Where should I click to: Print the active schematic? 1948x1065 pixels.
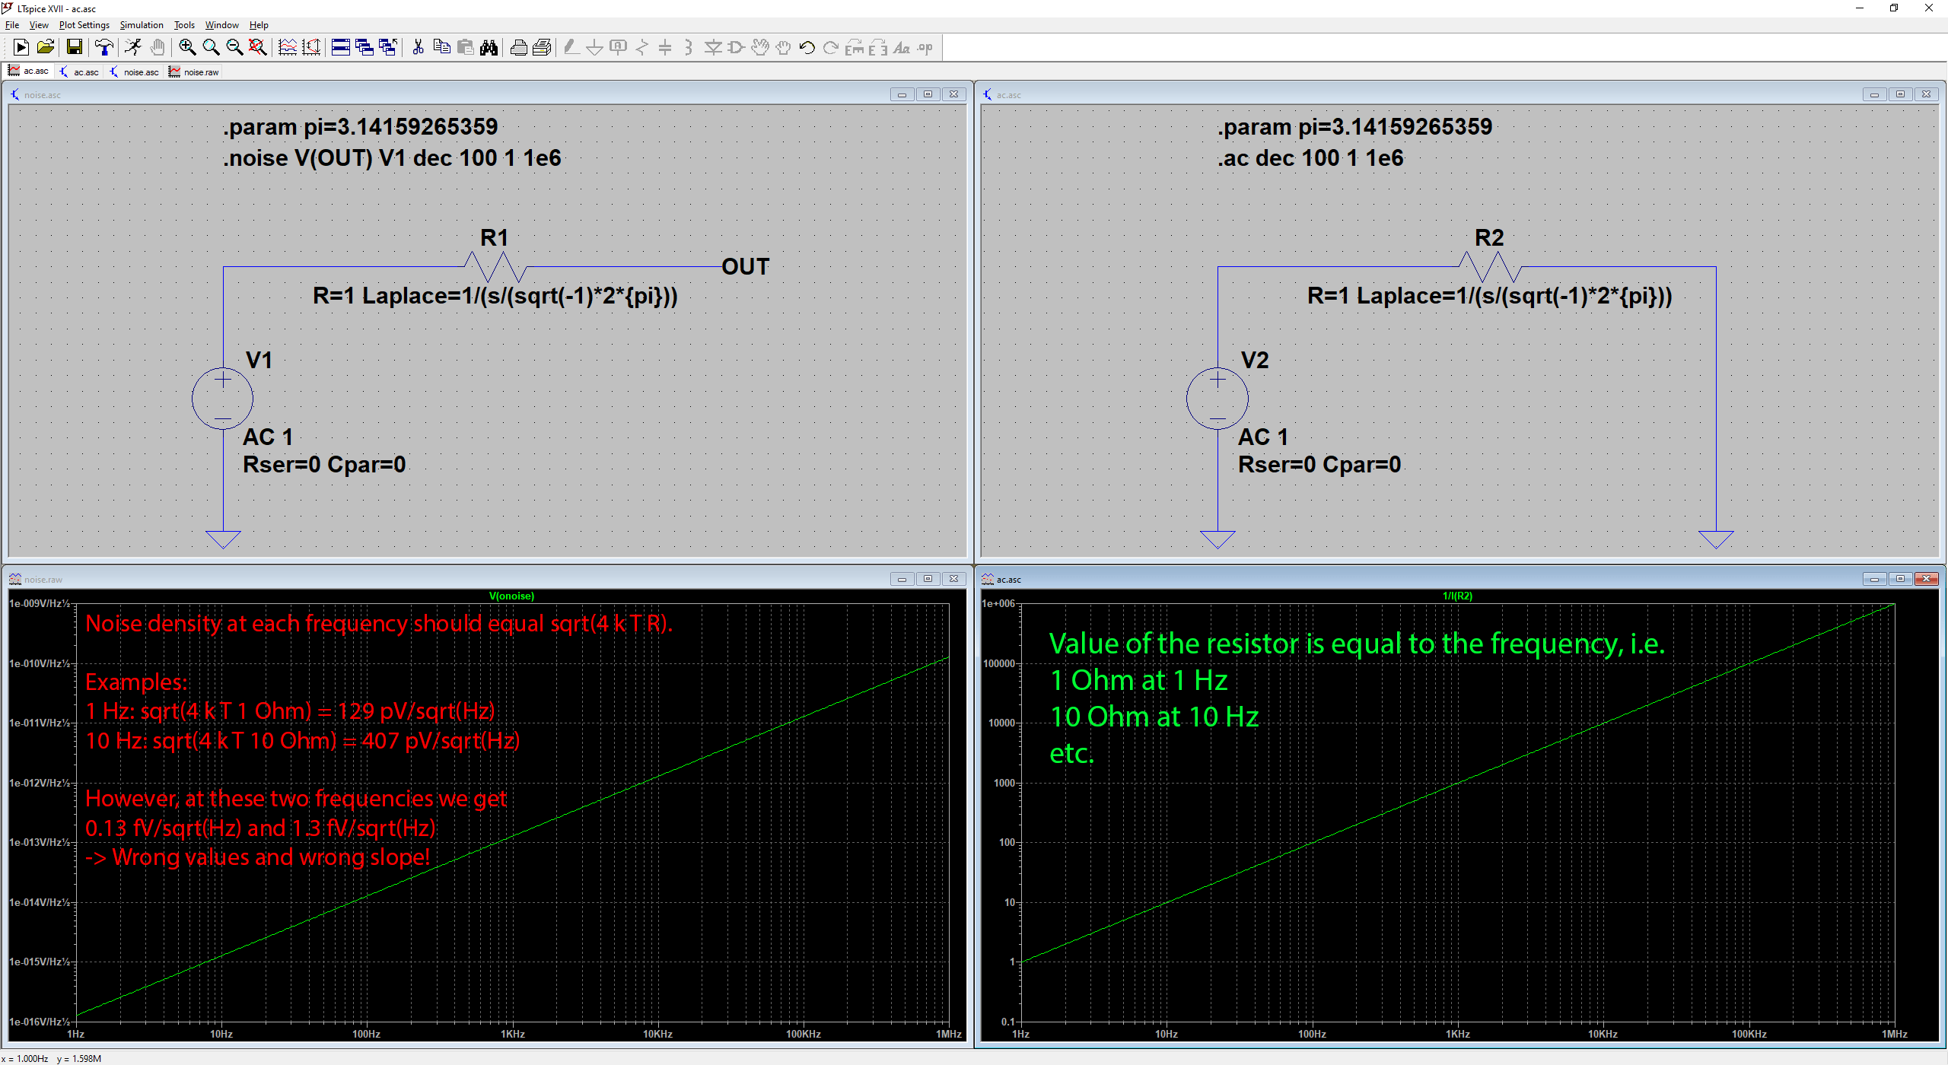click(518, 47)
